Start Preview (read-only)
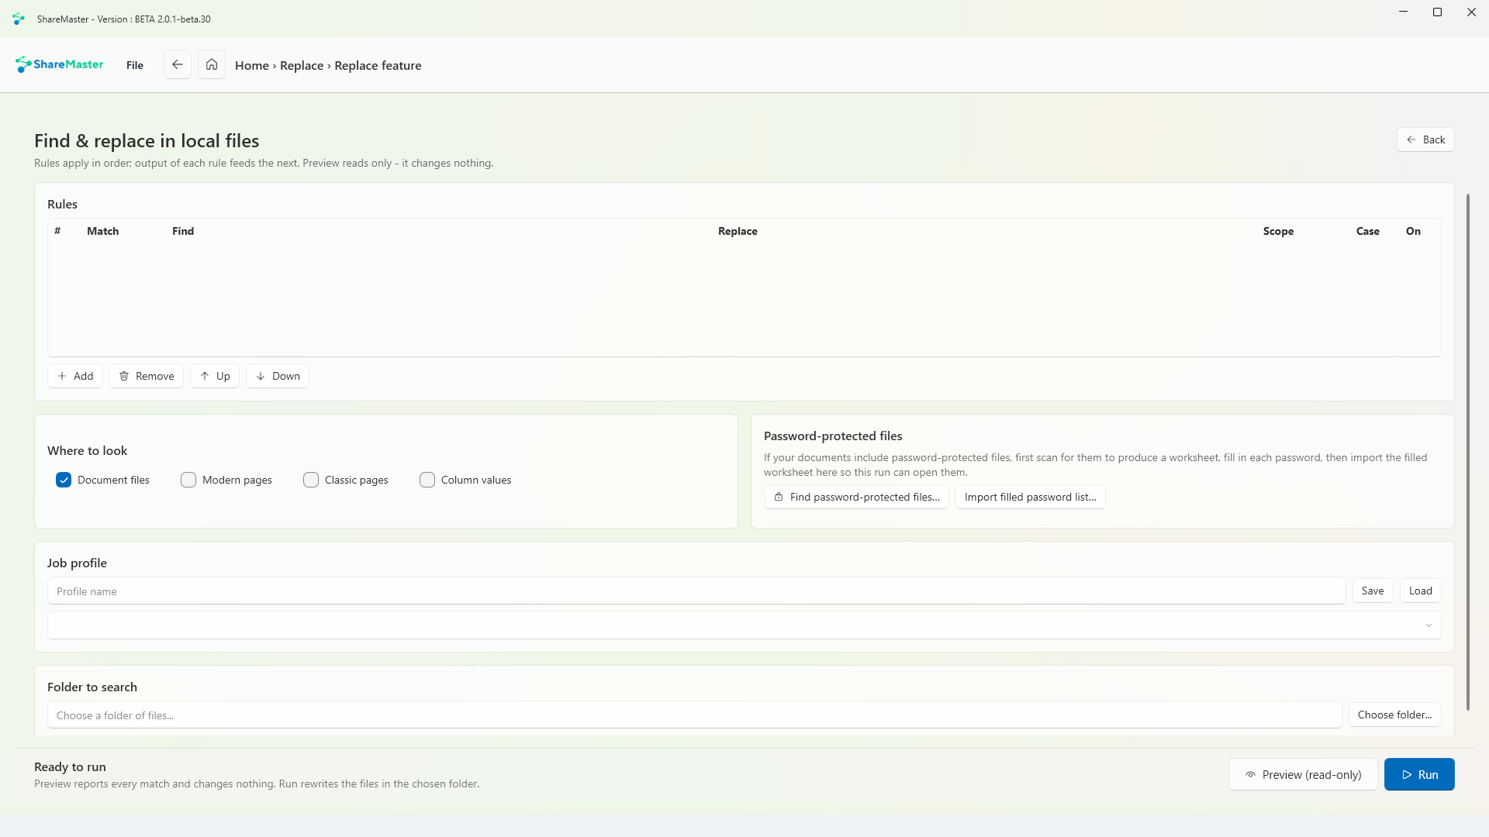Viewport: 1489px width, 837px height. tap(1303, 774)
